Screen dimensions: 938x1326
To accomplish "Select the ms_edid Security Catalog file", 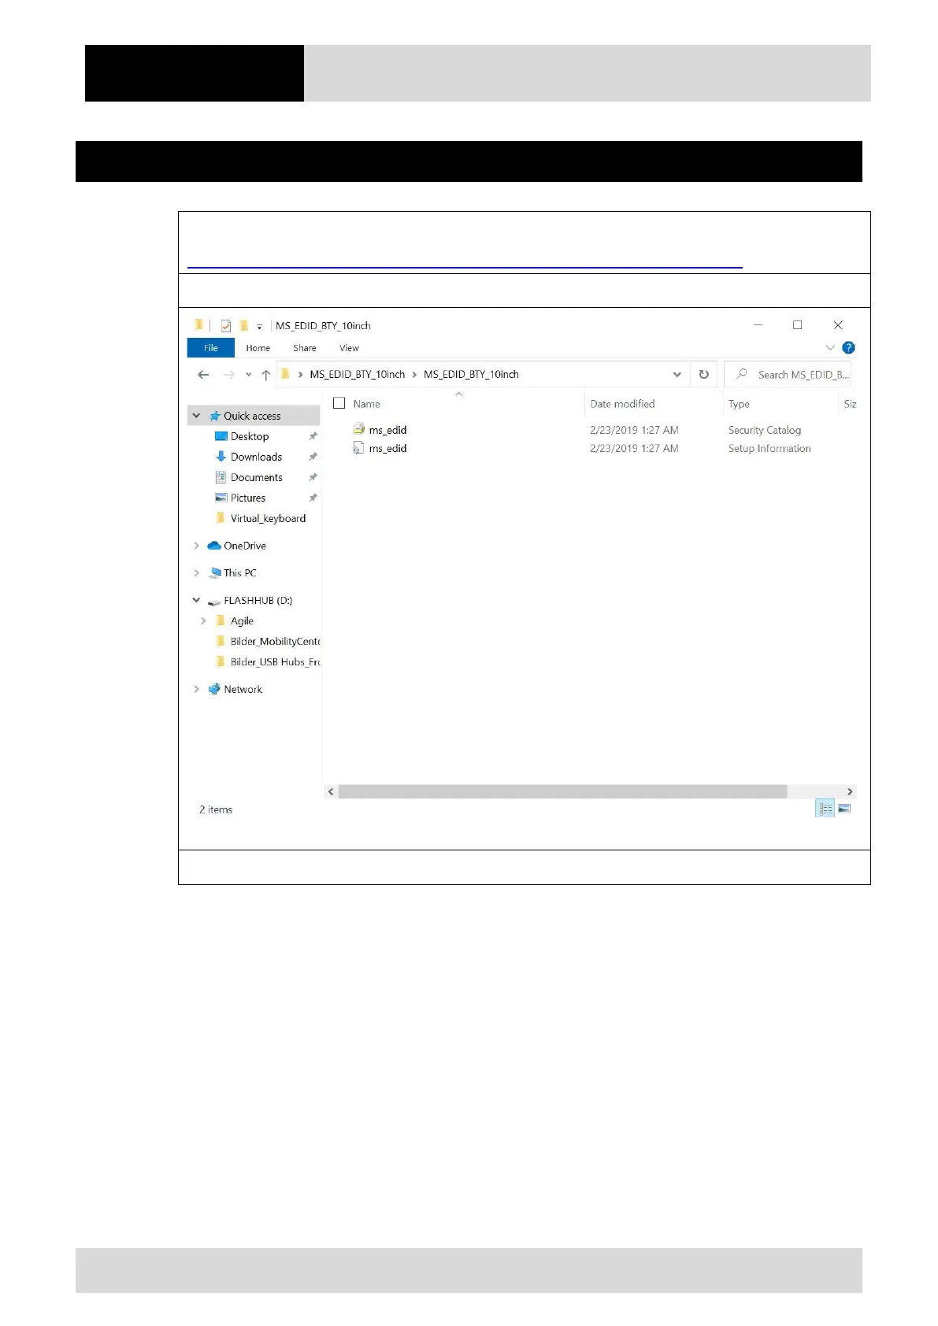I will click(387, 430).
